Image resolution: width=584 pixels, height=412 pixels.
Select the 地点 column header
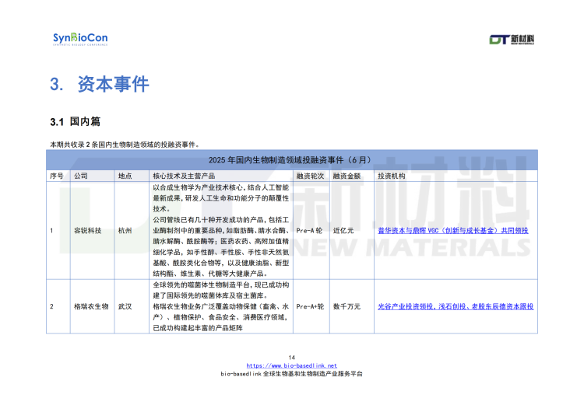[125, 176]
